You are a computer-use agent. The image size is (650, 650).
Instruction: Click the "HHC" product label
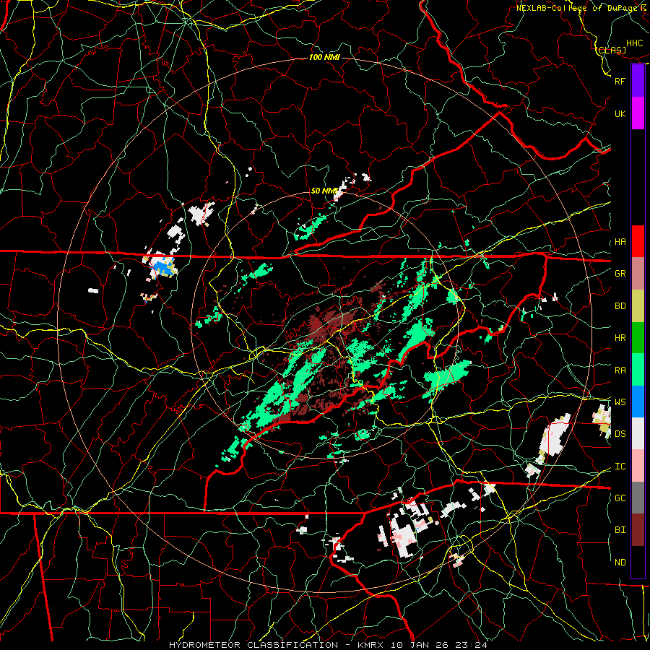pyautogui.click(x=635, y=43)
